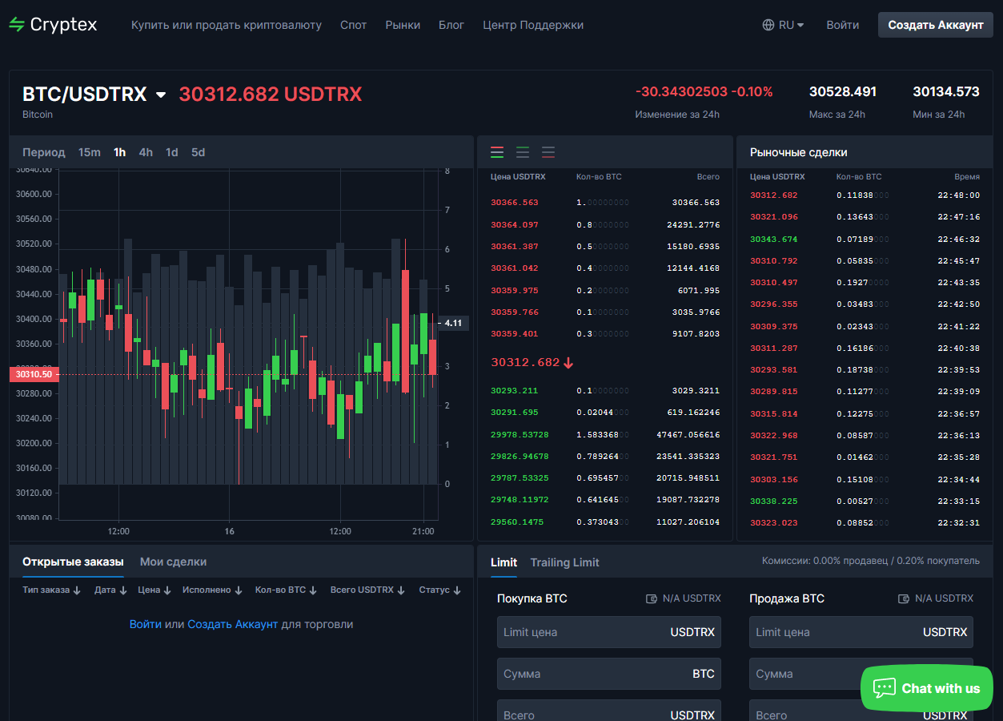Open the Мои сделки tab

(x=173, y=562)
